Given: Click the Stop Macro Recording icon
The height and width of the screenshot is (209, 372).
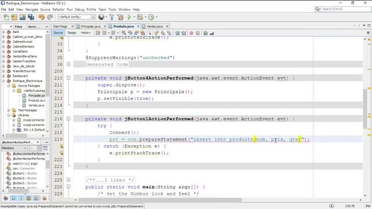Looking at the screenshot, I should [198, 33].
